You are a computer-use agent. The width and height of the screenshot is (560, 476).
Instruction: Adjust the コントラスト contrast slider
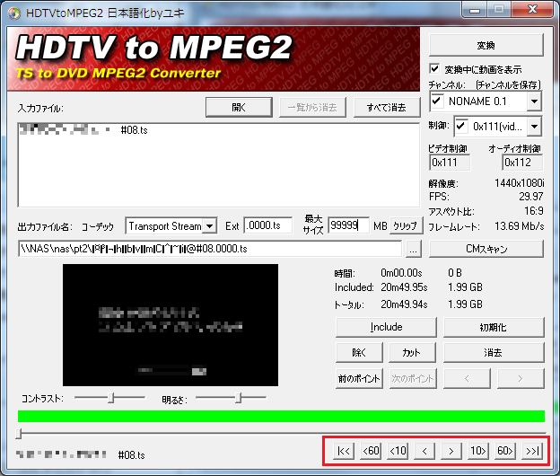tap(109, 396)
